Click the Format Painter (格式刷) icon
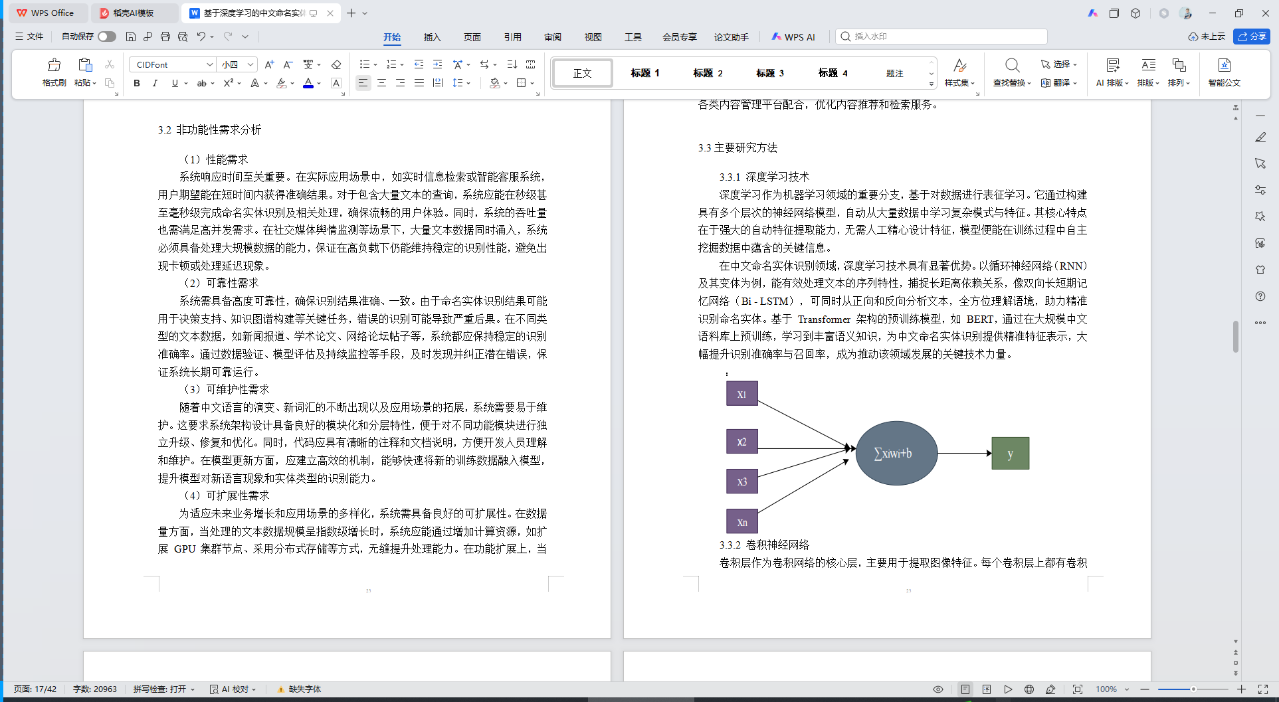The width and height of the screenshot is (1279, 702). 54,65
